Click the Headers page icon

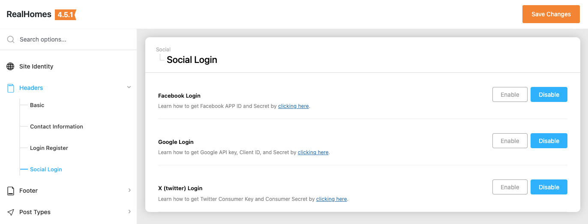tap(11, 88)
